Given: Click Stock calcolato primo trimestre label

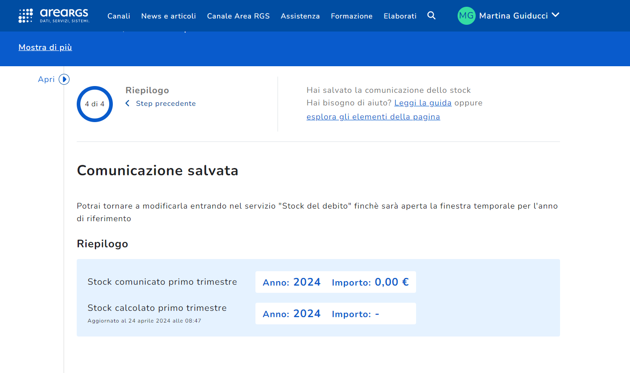Looking at the screenshot, I should (157, 308).
